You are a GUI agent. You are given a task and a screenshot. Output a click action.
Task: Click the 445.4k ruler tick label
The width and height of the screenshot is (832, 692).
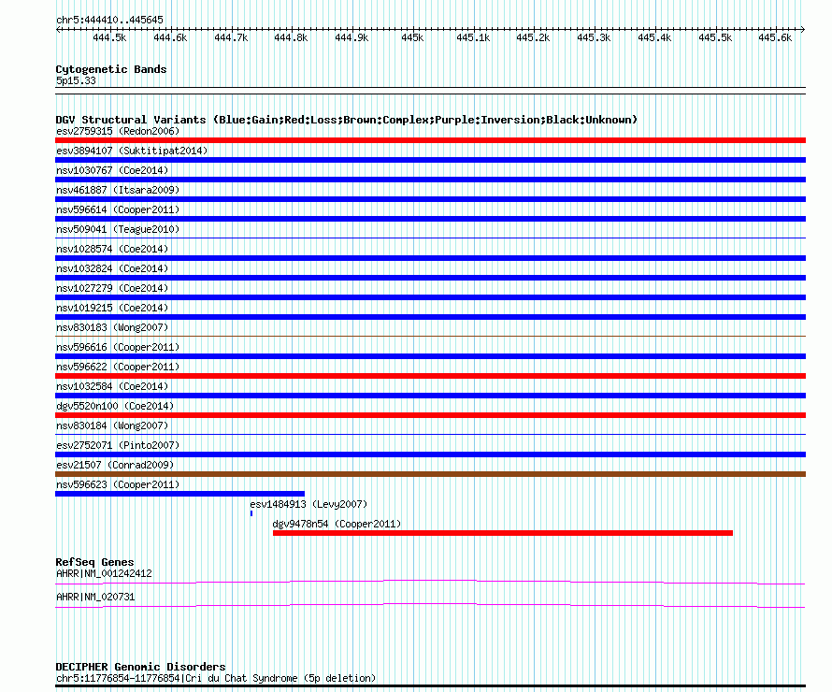654,38
